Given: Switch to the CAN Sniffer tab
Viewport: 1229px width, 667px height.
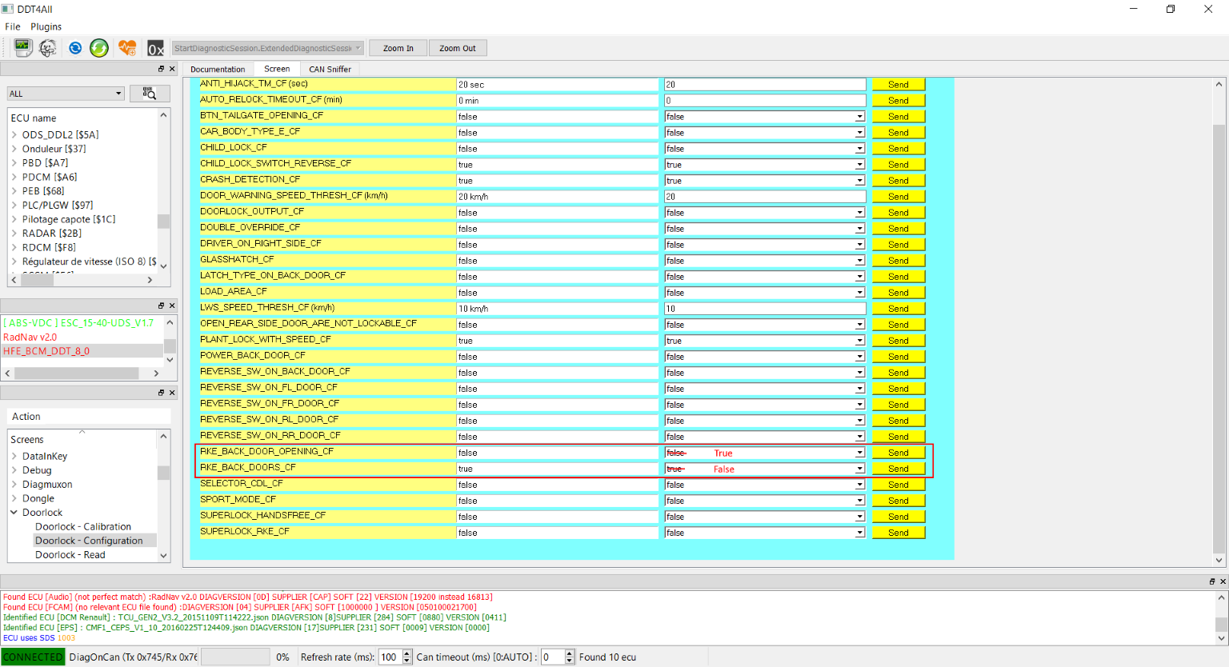Looking at the screenshot, I should pyautogui.click(x=330, y=70).
